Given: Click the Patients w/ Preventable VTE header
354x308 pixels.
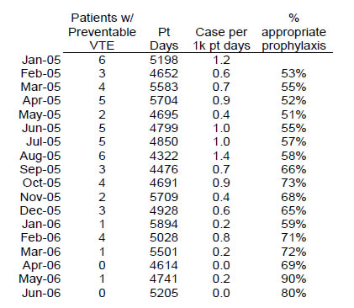Looking at the screenshot, I should (x=102, y=32).
